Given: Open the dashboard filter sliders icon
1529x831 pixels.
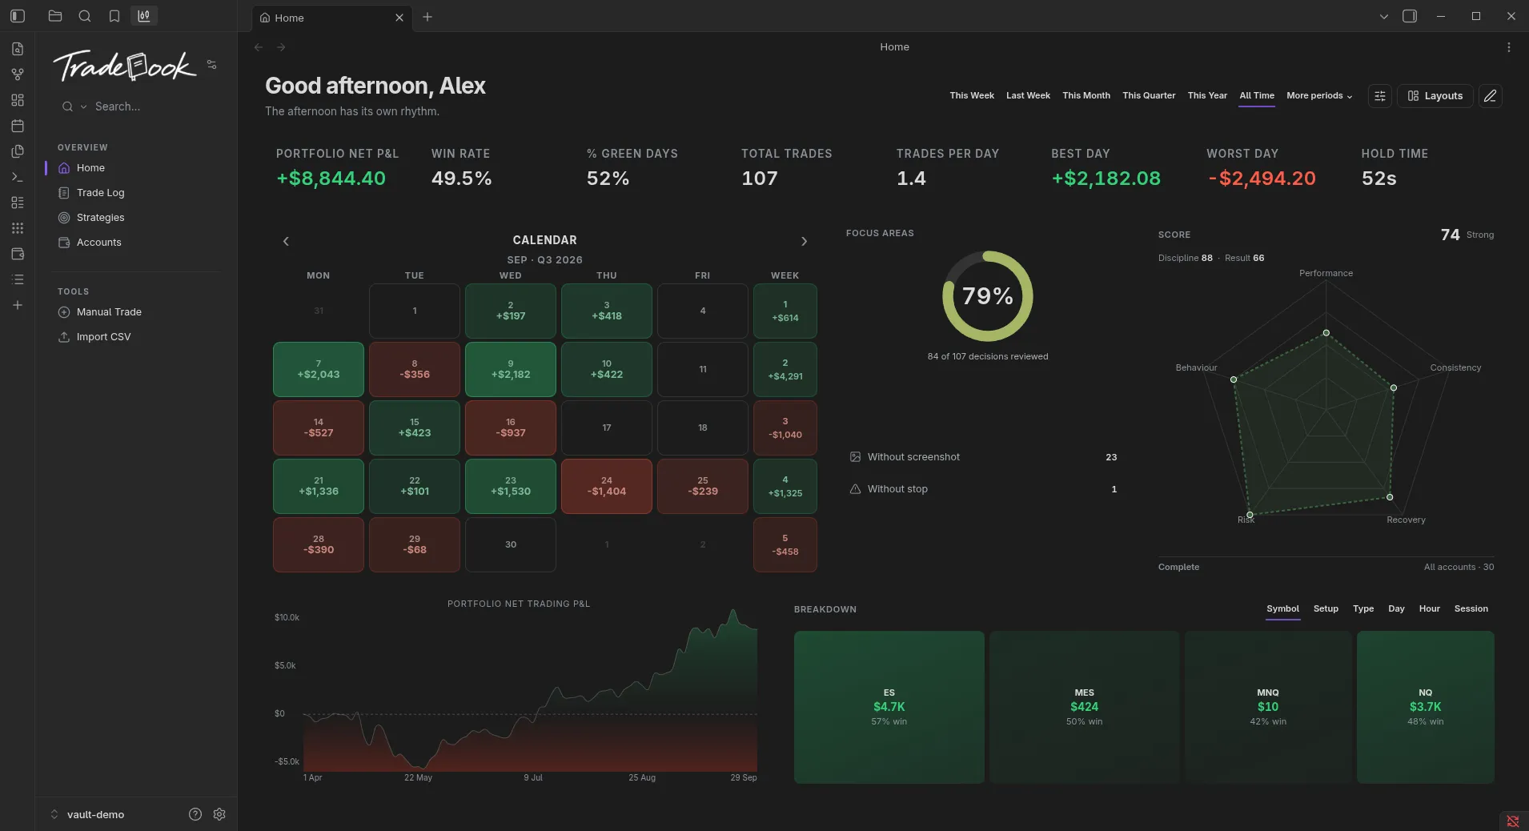Looking at the screenshot, I should click(1380, 96).
